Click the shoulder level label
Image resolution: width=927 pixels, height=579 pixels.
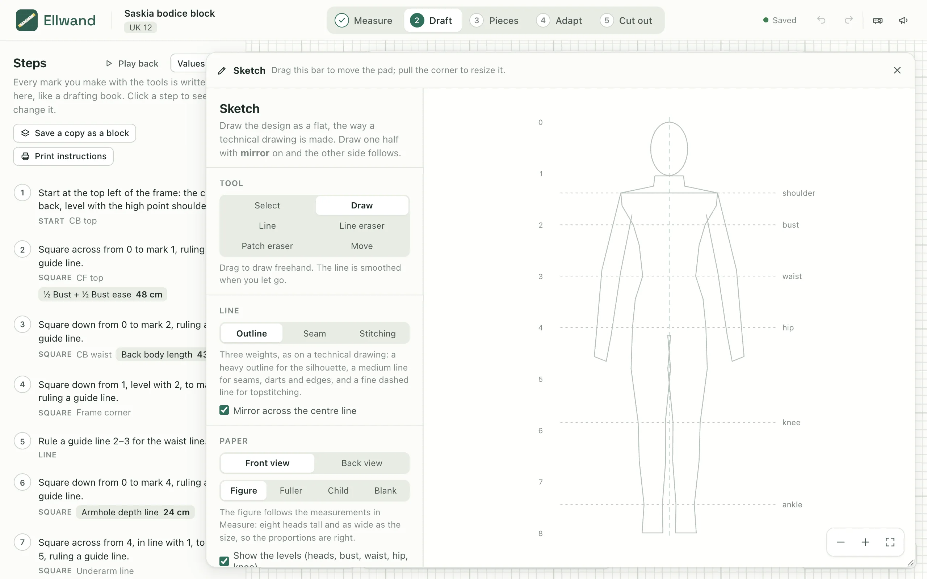(x=799, y=193)
